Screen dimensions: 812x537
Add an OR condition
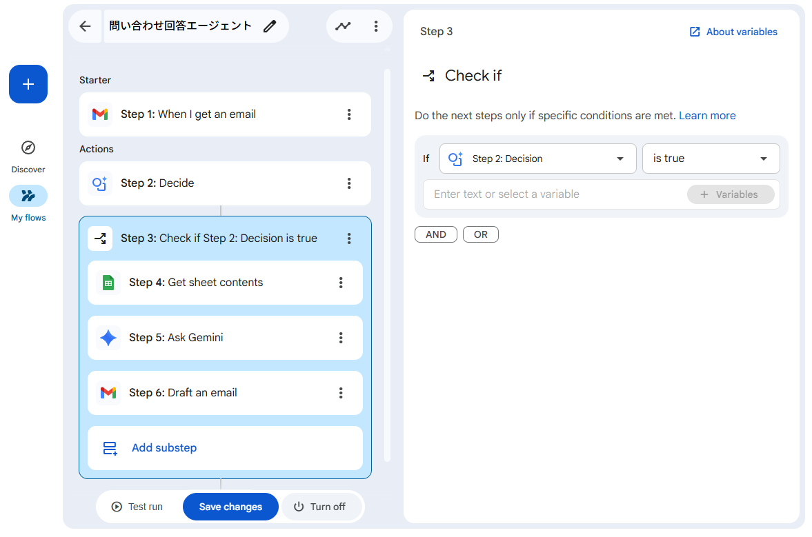tap(481, 234)
